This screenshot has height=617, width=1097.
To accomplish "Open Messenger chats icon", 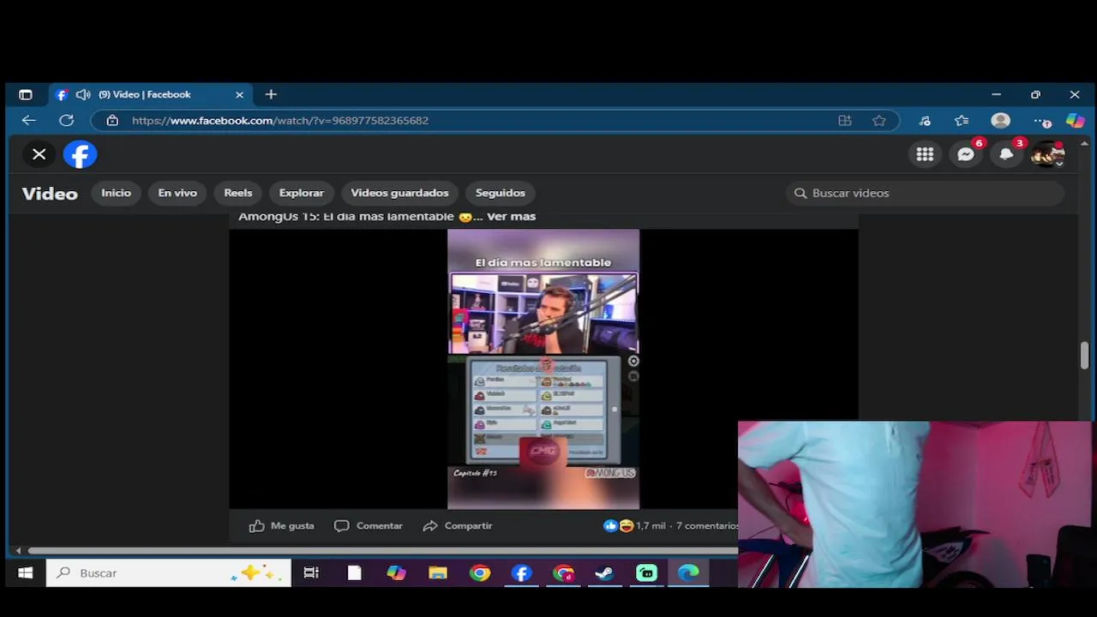I will (x=966, y=154).
